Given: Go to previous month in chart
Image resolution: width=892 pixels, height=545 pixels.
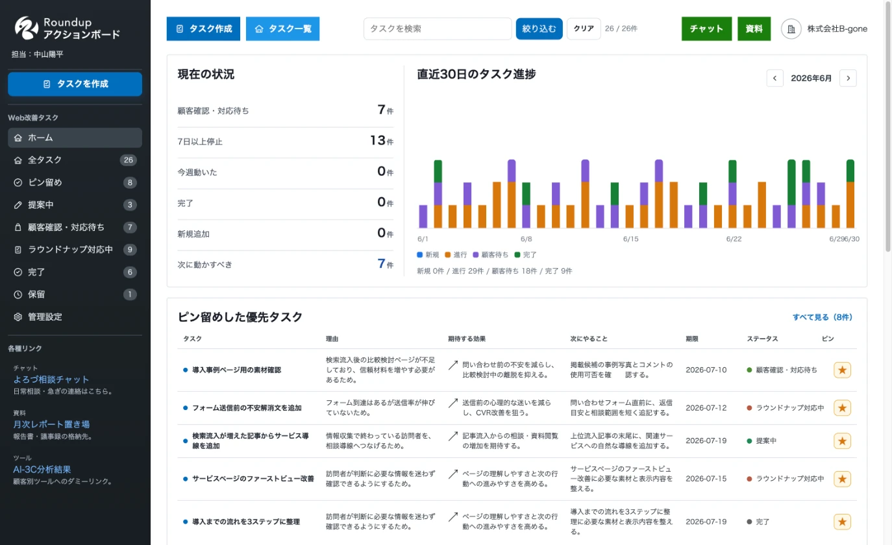Looking at the screenshot, I should pyautogui.click(x=774, y=78).
